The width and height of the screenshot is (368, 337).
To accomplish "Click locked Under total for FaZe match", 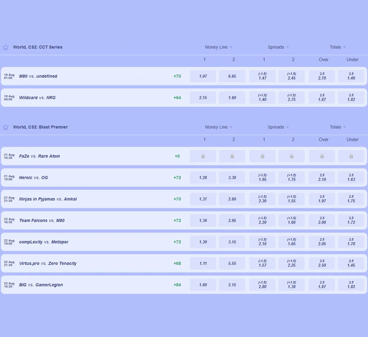I will [351, 156].
